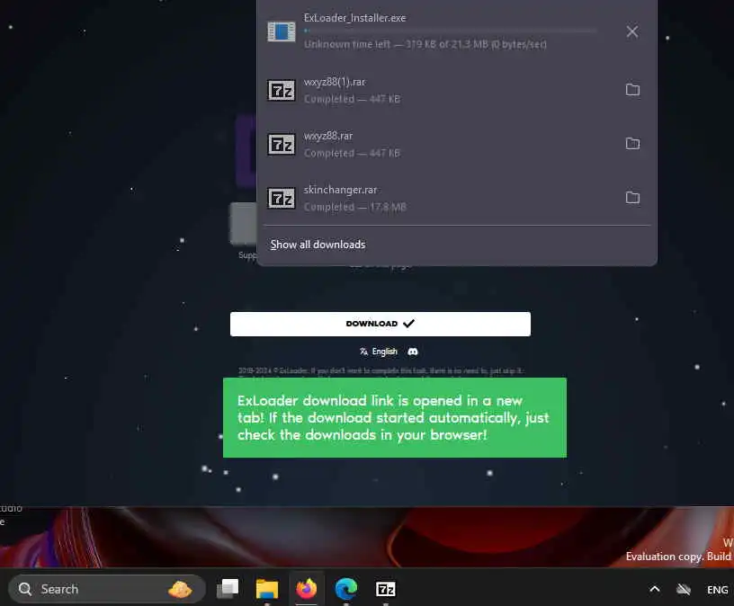Change page language from English
The height and width of the screenshot is (606, 734).
[x=378, y=352]
